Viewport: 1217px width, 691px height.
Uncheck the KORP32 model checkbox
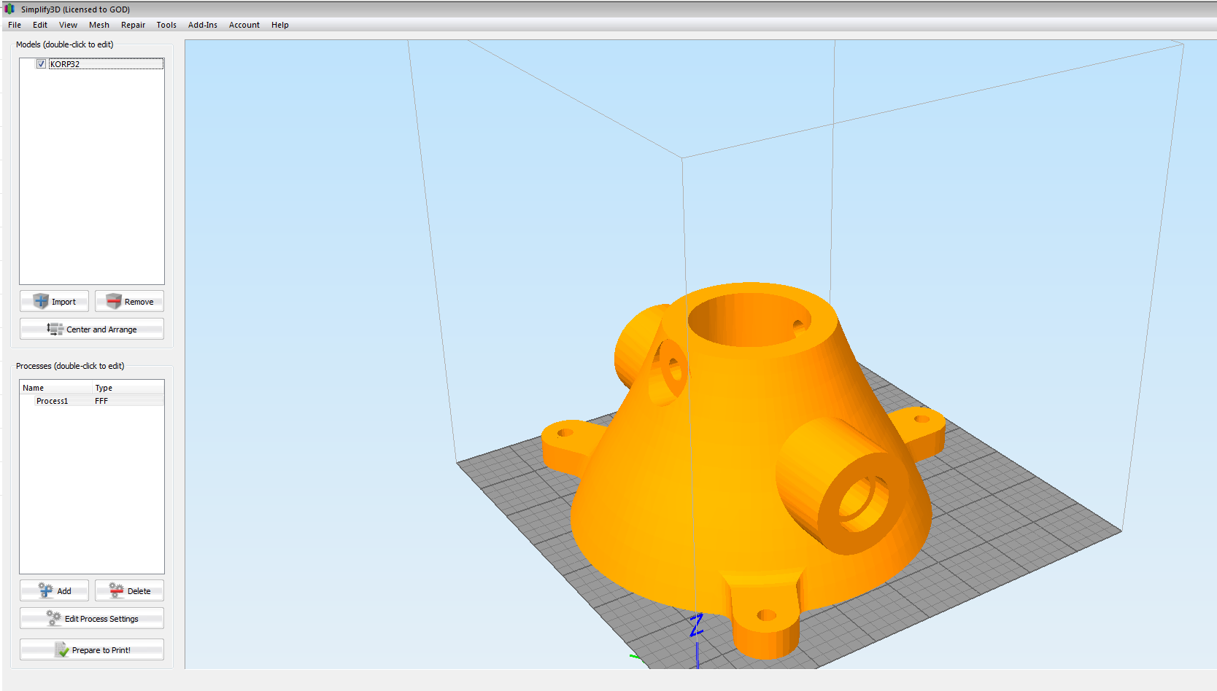pos(42,64)
